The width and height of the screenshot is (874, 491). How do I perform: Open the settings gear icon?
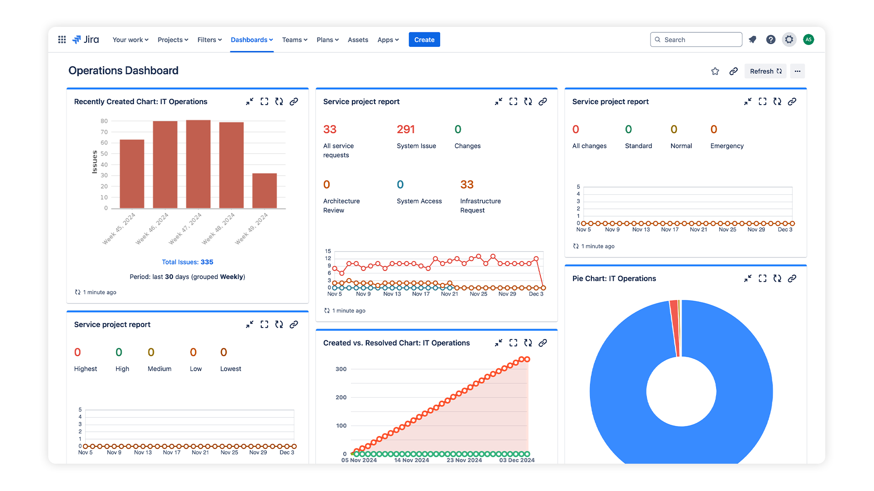(x=789, y=40)
